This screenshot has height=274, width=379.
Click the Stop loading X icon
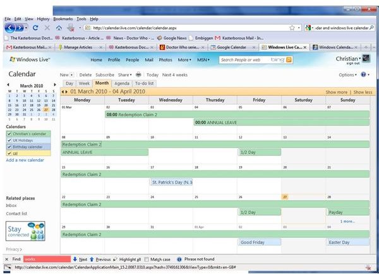[47, 28]
